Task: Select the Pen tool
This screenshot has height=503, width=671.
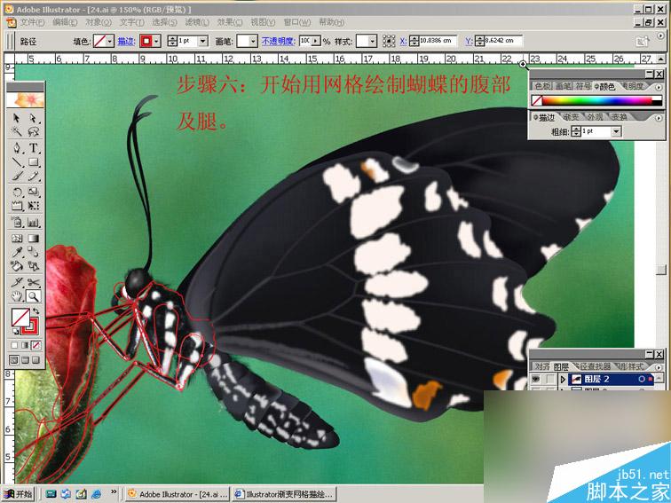Action: pyautogui.click(x=17, y=148)
